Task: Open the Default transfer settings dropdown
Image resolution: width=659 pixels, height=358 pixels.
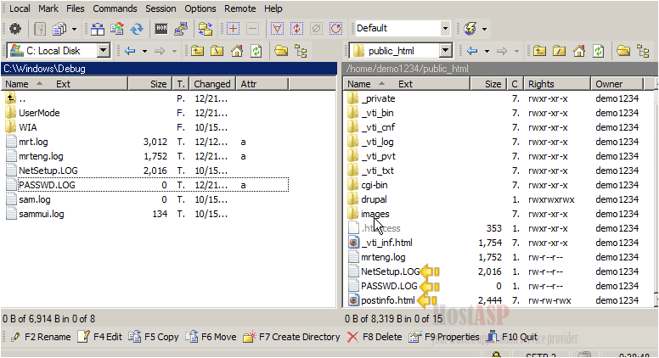Action: (x=445, y=28)
